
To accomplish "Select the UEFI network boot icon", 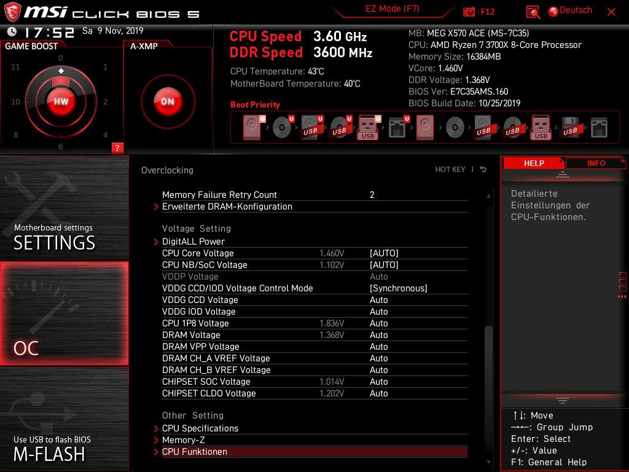I will point(398,127).
